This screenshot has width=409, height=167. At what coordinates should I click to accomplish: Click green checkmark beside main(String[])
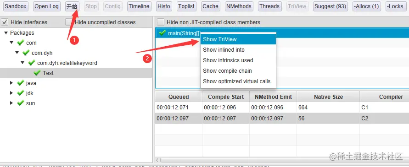tap(162, 33)
